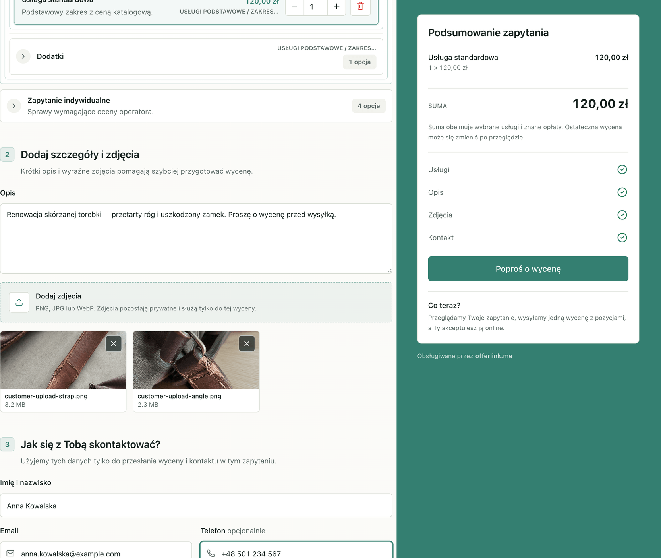
Task: Click the Zdjęcia checkmark icon in summary
Action: click(622, 215)
